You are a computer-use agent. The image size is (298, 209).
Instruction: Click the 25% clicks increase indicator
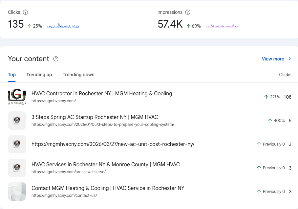(x=35, y=26)
